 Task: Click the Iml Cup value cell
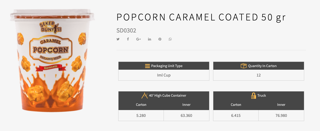(164, 75)
